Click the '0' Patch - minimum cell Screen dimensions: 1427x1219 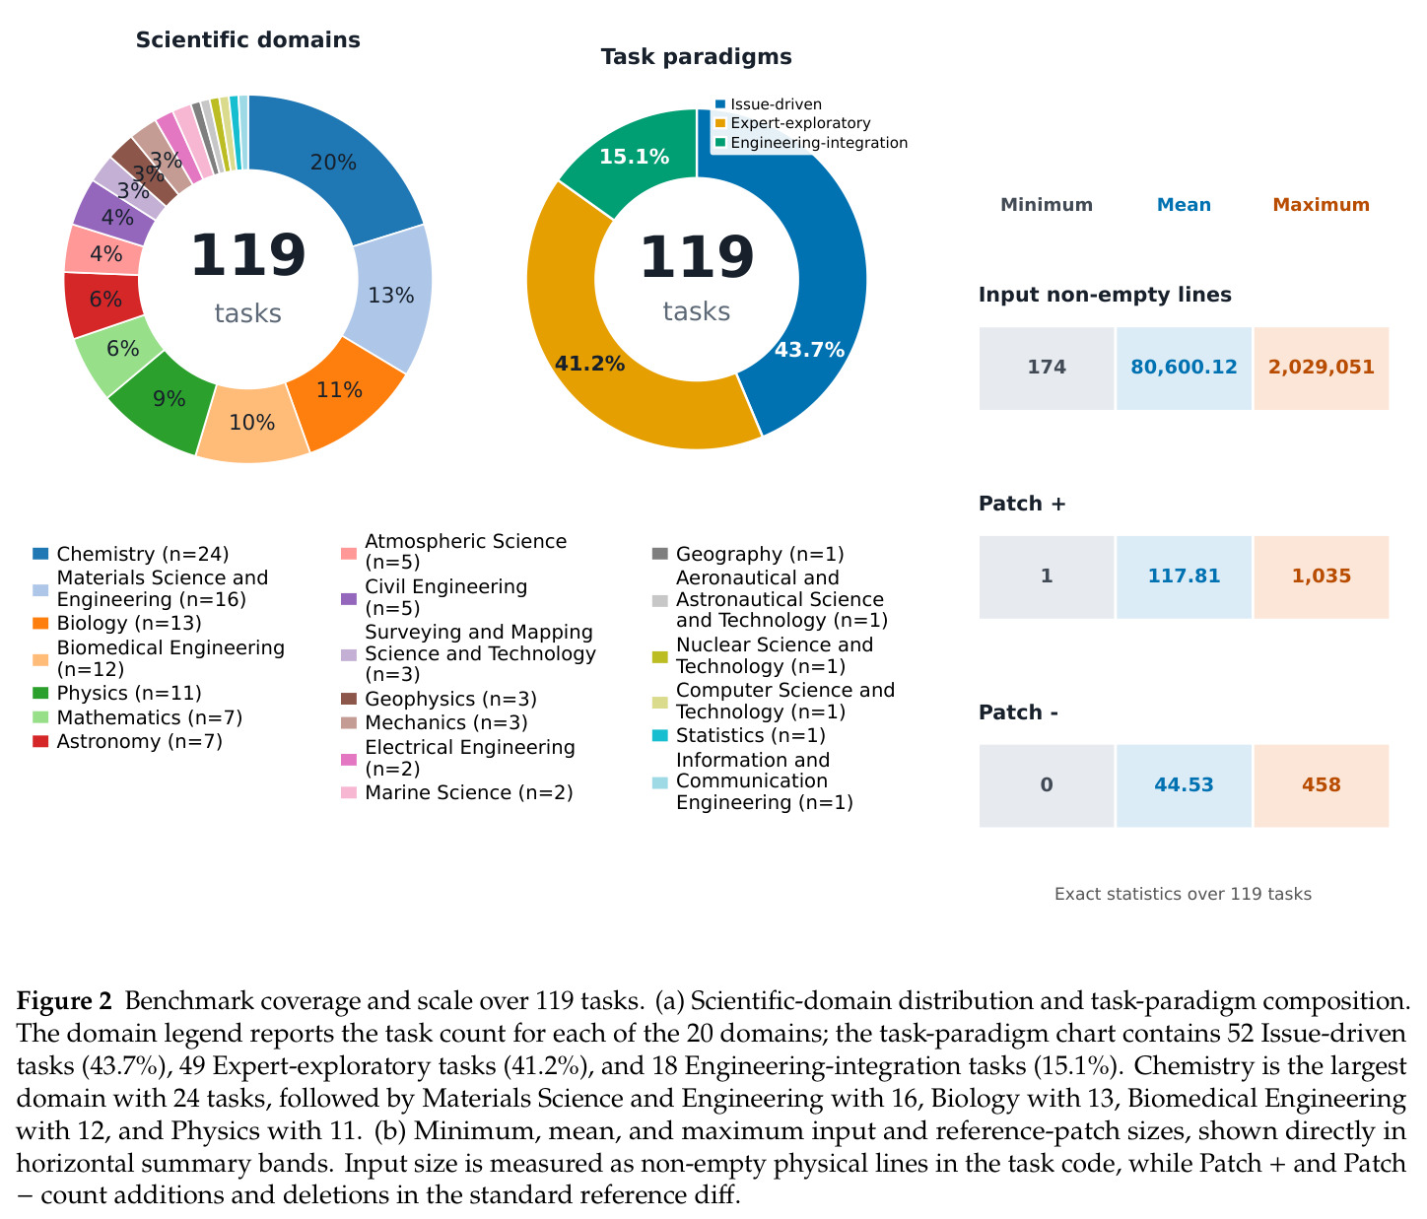[x=1047, y=785]
